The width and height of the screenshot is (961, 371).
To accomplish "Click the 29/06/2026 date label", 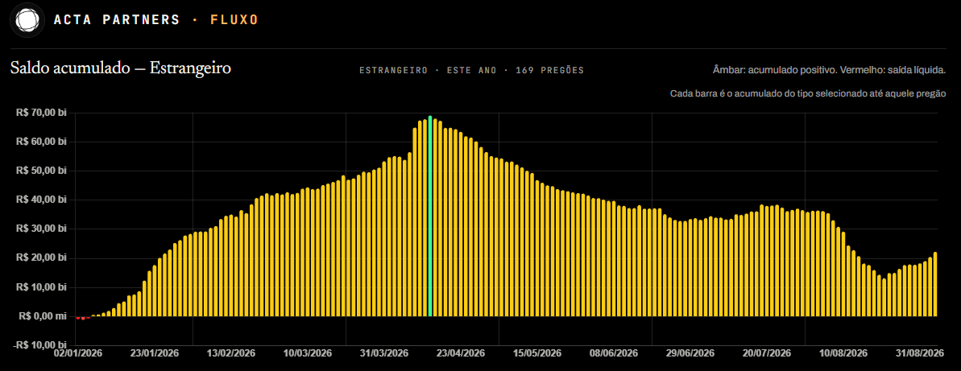I will (690, 354).
